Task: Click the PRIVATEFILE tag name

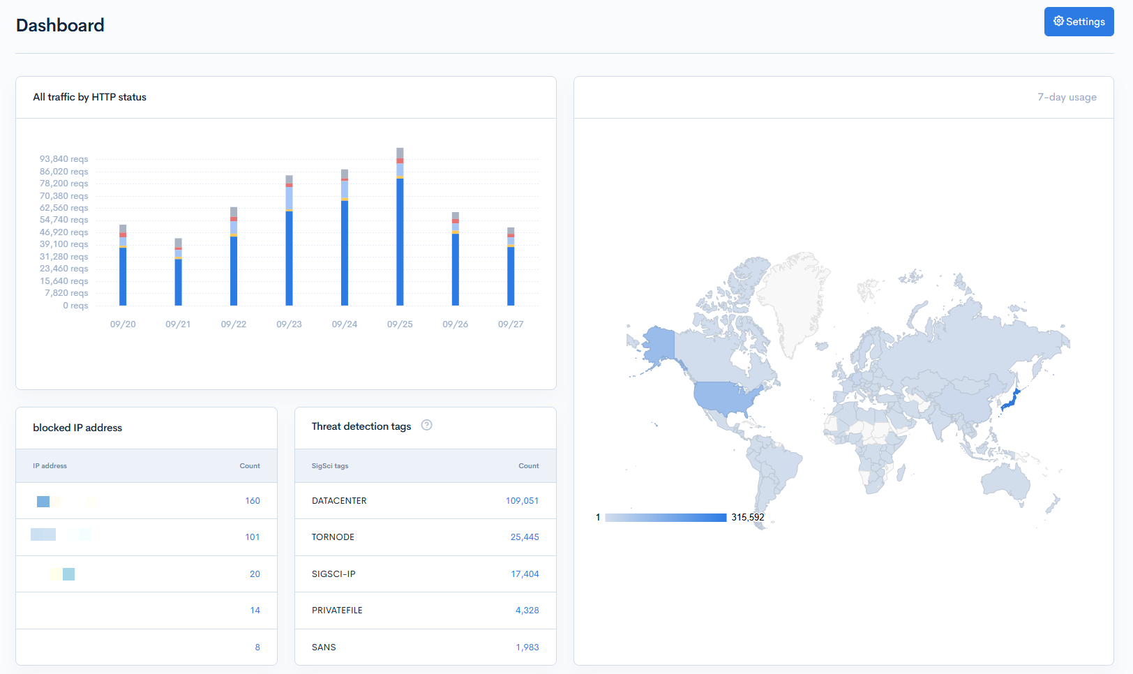Action: point(337,611)
